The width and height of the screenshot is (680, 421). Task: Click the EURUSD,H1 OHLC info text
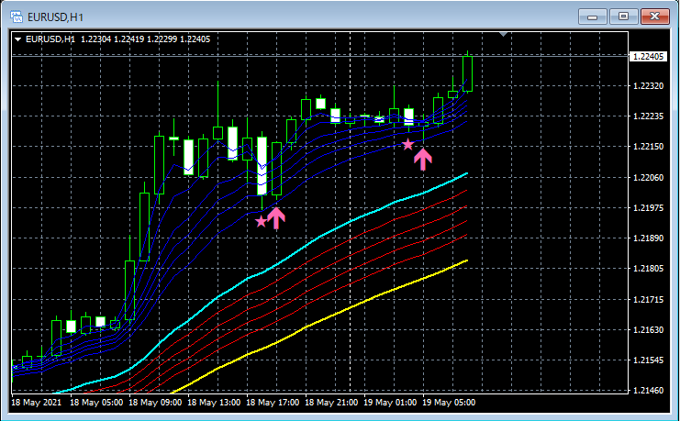coord(118,39)
